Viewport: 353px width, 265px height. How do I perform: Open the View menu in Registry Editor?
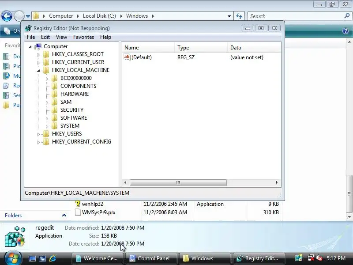pos(61,37)
